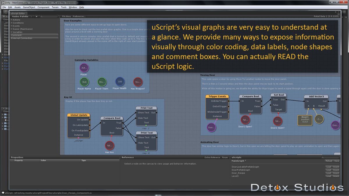Select the blue Player Health variable node

pyautogui.click(x=120, y=82)
